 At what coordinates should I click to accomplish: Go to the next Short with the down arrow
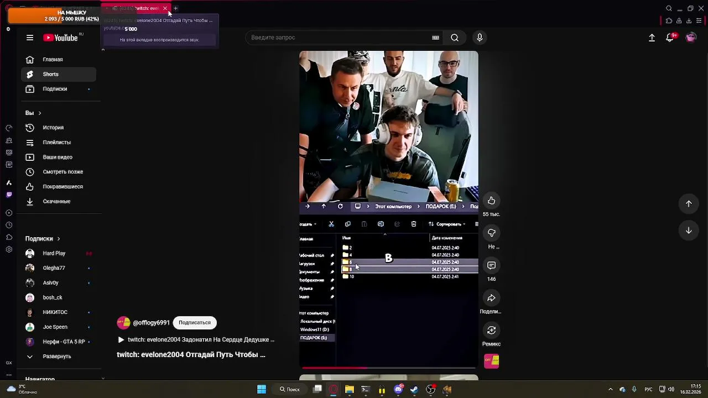tap(689, 231)
